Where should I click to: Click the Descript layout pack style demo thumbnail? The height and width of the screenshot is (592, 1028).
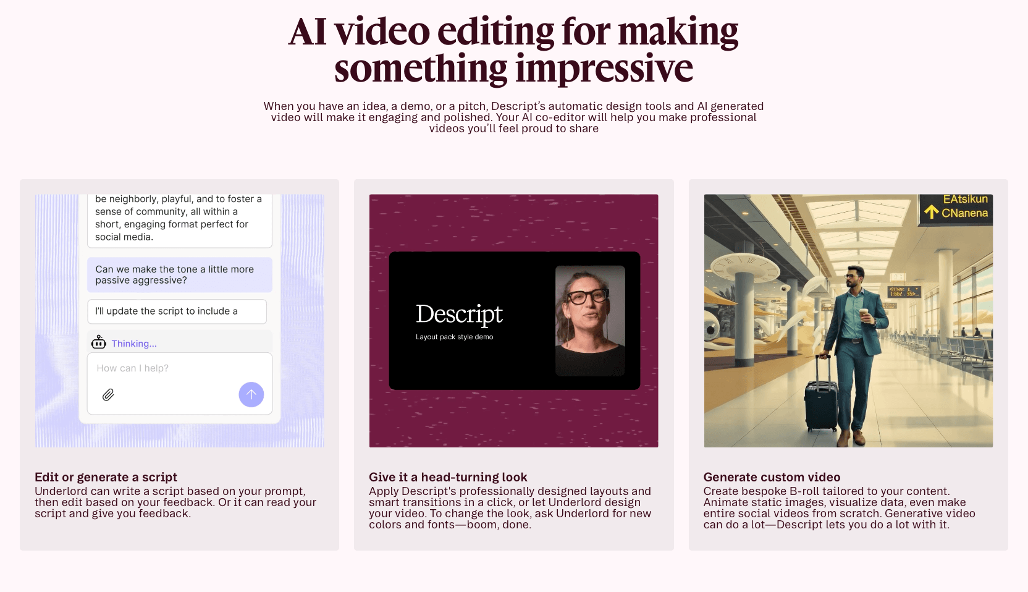point(513,321)
